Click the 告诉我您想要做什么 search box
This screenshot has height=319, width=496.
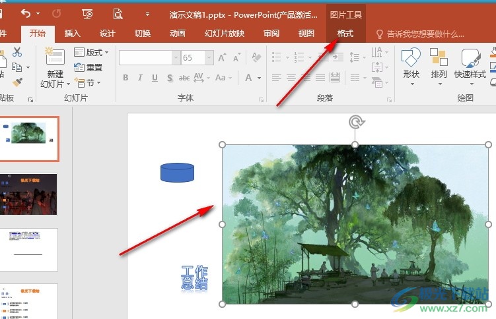(420, 34)
